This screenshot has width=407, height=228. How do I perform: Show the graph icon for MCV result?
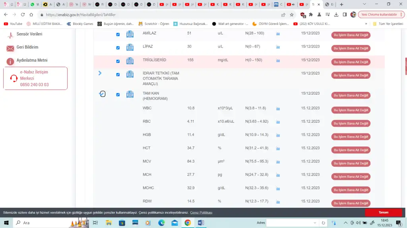click(278, 162)
